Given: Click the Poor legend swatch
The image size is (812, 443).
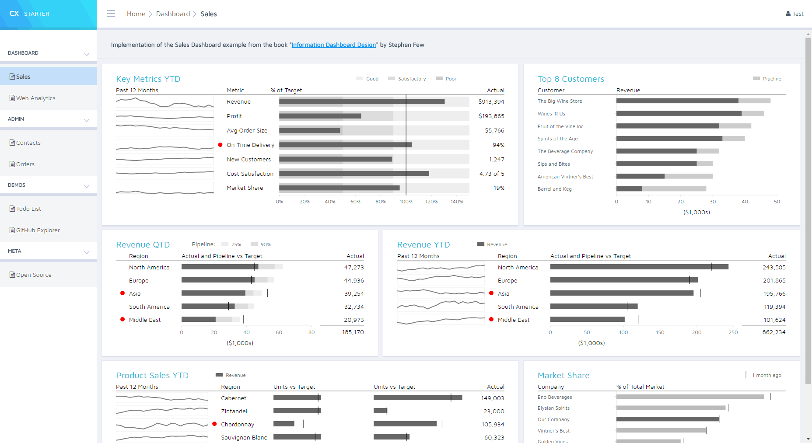Looking at the screenshot, I should (x=439, y=79).
